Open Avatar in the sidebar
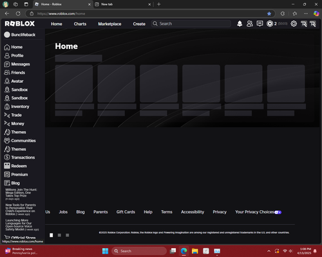Viewport: 322px width, 257px height. coord(14,81)
